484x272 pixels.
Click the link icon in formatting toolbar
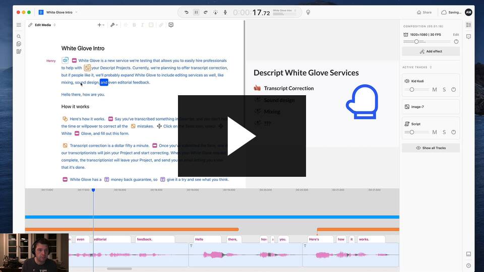point(161,25)
